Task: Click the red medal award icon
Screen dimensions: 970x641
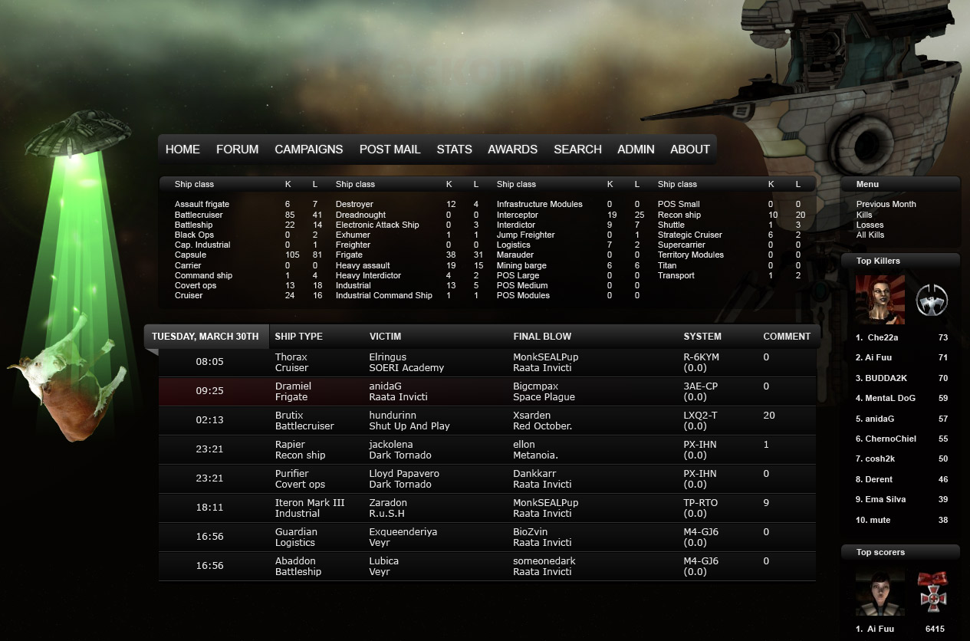Action: pos(932,591)
